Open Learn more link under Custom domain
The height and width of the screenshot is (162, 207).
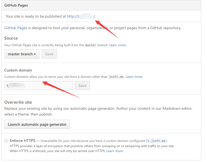pos(134,77)
